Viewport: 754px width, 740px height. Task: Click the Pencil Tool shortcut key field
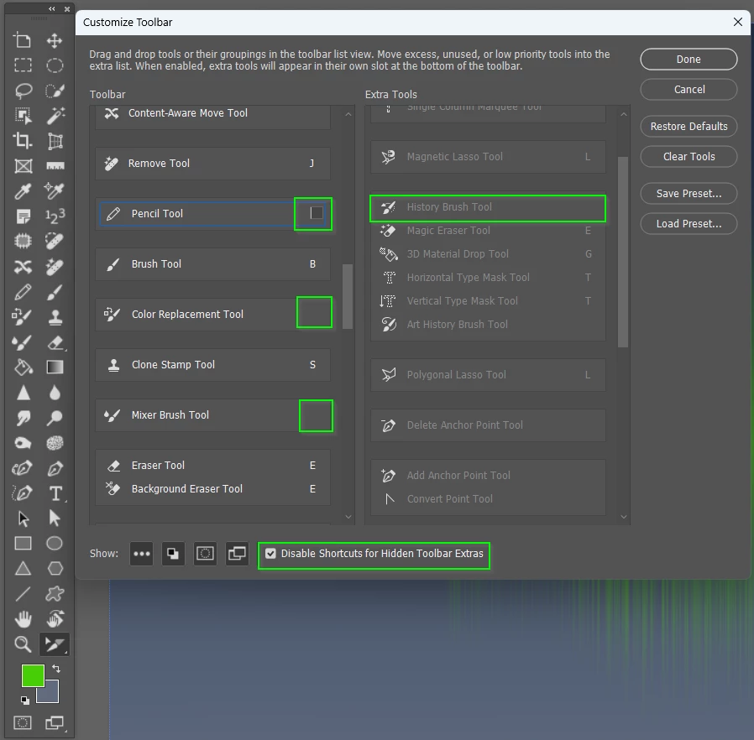point(317,213)
